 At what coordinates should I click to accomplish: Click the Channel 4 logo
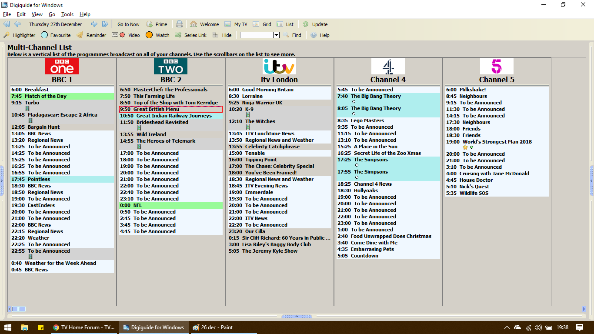coord(388,67)
